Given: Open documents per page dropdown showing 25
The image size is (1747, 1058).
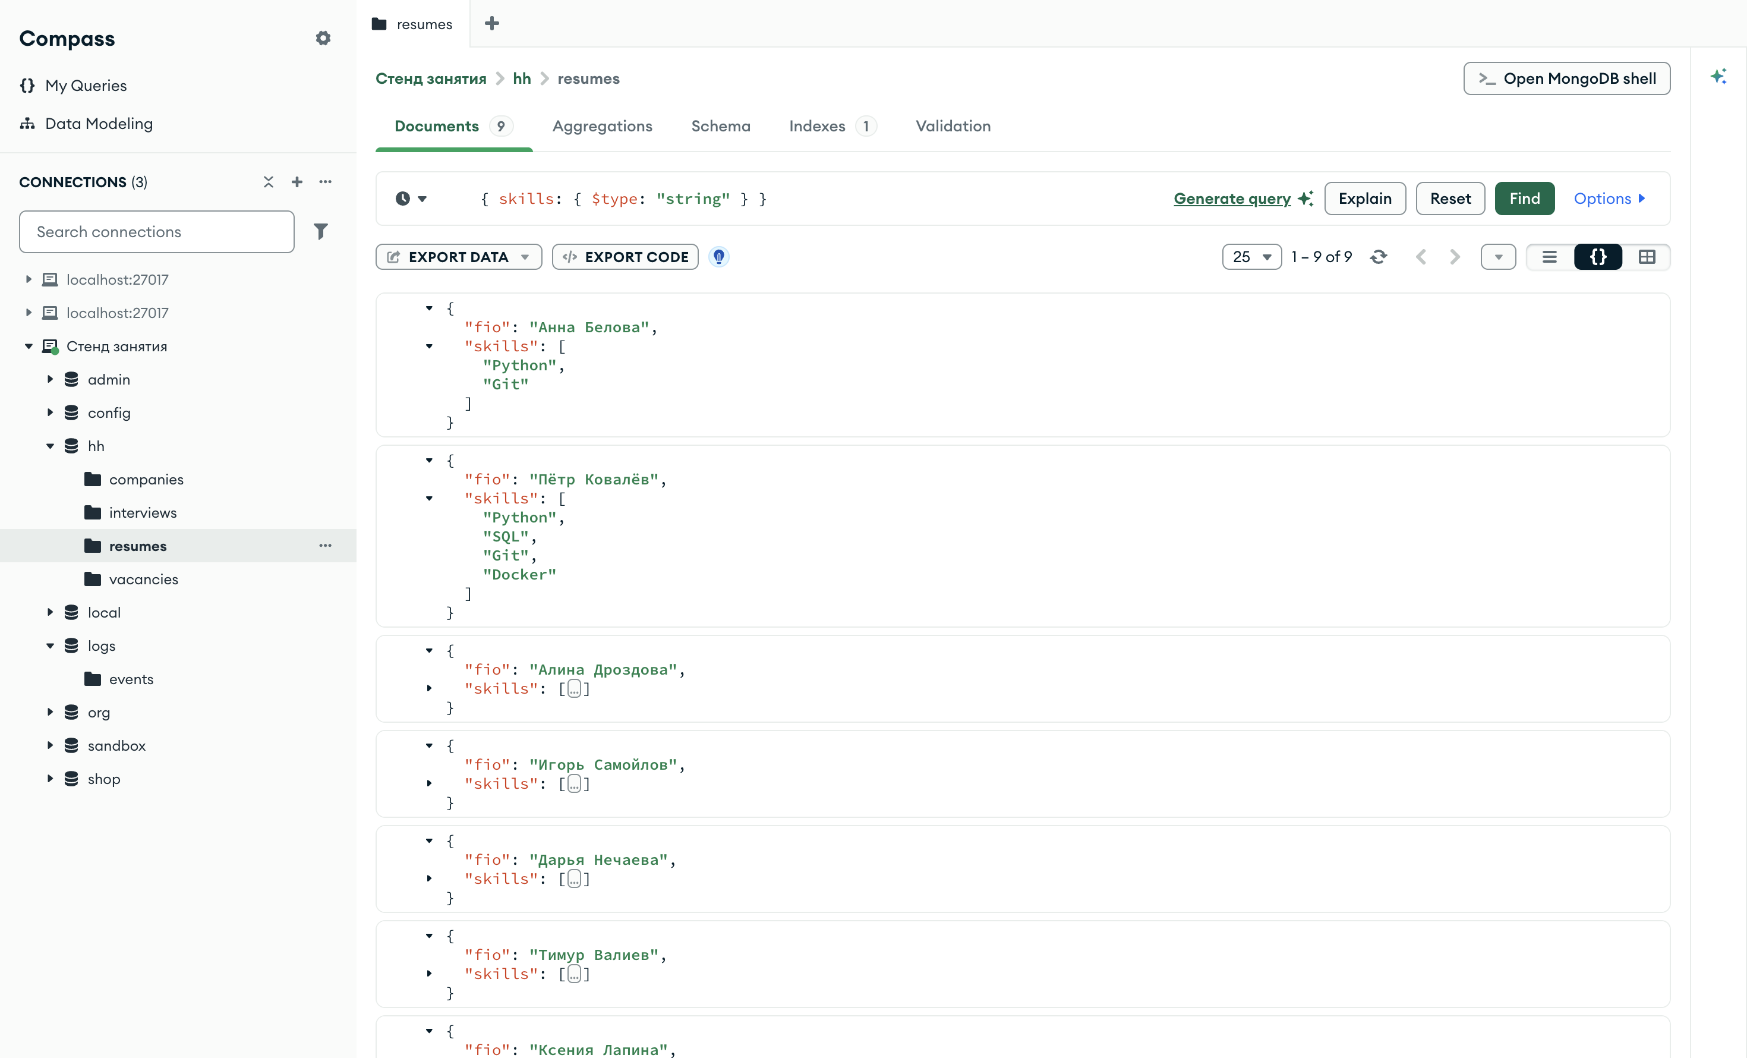Looking at the screenshot, I should [x=1252, y=257].
